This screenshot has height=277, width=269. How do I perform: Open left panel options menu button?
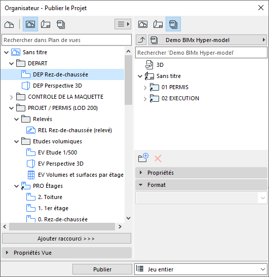(123, 24)
